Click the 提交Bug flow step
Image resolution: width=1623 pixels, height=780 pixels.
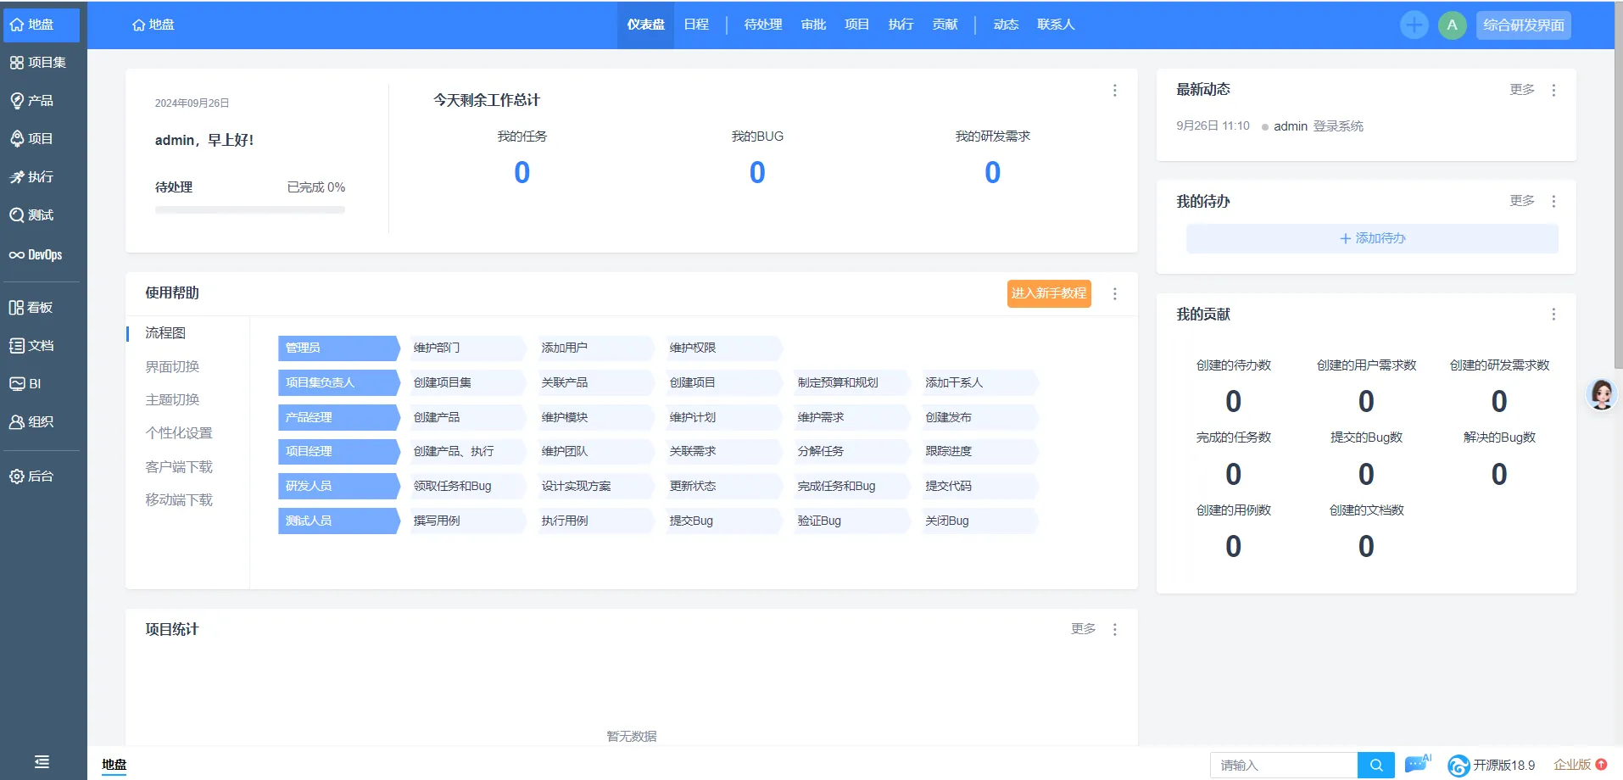[x=722, y=521]
